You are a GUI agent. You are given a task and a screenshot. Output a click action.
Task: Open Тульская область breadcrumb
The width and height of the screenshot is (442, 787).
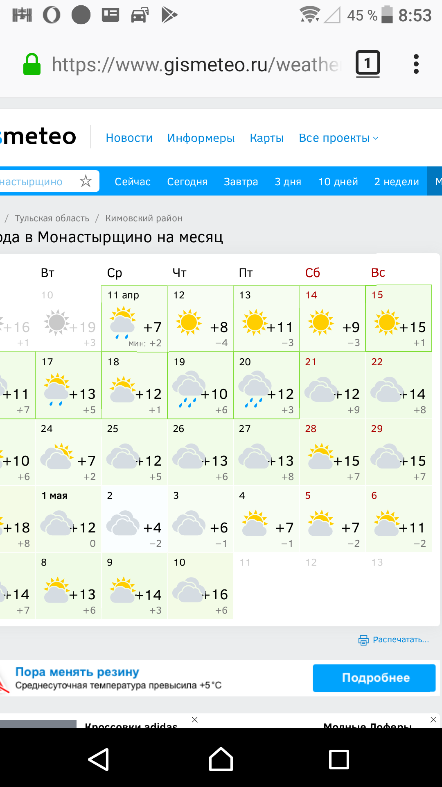coord(52,218)
